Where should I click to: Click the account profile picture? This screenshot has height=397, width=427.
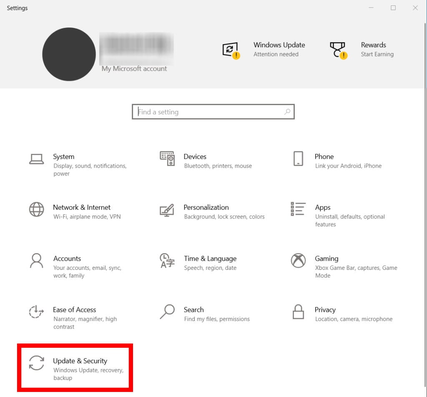[x=68, y=54]
